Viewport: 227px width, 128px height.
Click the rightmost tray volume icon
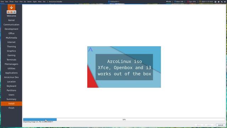pos(225,1)
